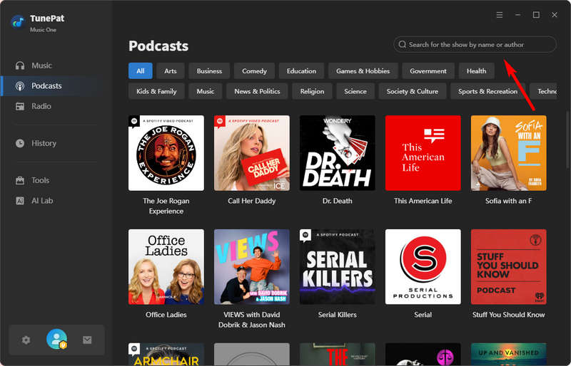This screenshot has width=571, height=366.
Task: Open the AI Lab icon
Action: [x=20, y=201]
